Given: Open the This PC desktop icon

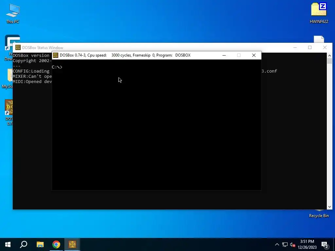Looking at the screenshot, I should coord(13,13).
